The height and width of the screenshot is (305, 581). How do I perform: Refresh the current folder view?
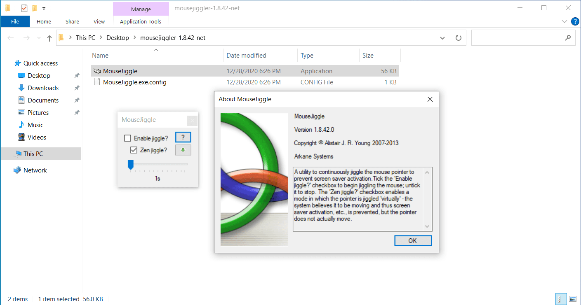tap(458, 38)
